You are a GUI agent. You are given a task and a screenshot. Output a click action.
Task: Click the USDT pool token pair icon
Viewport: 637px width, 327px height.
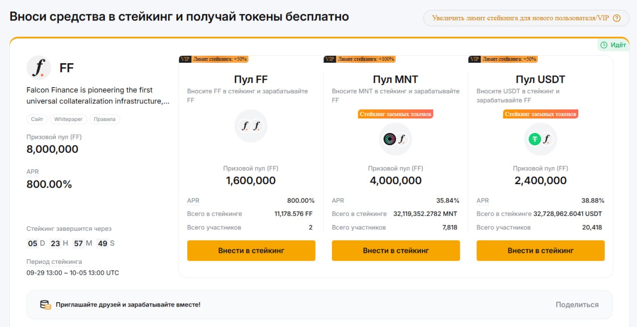540,139
